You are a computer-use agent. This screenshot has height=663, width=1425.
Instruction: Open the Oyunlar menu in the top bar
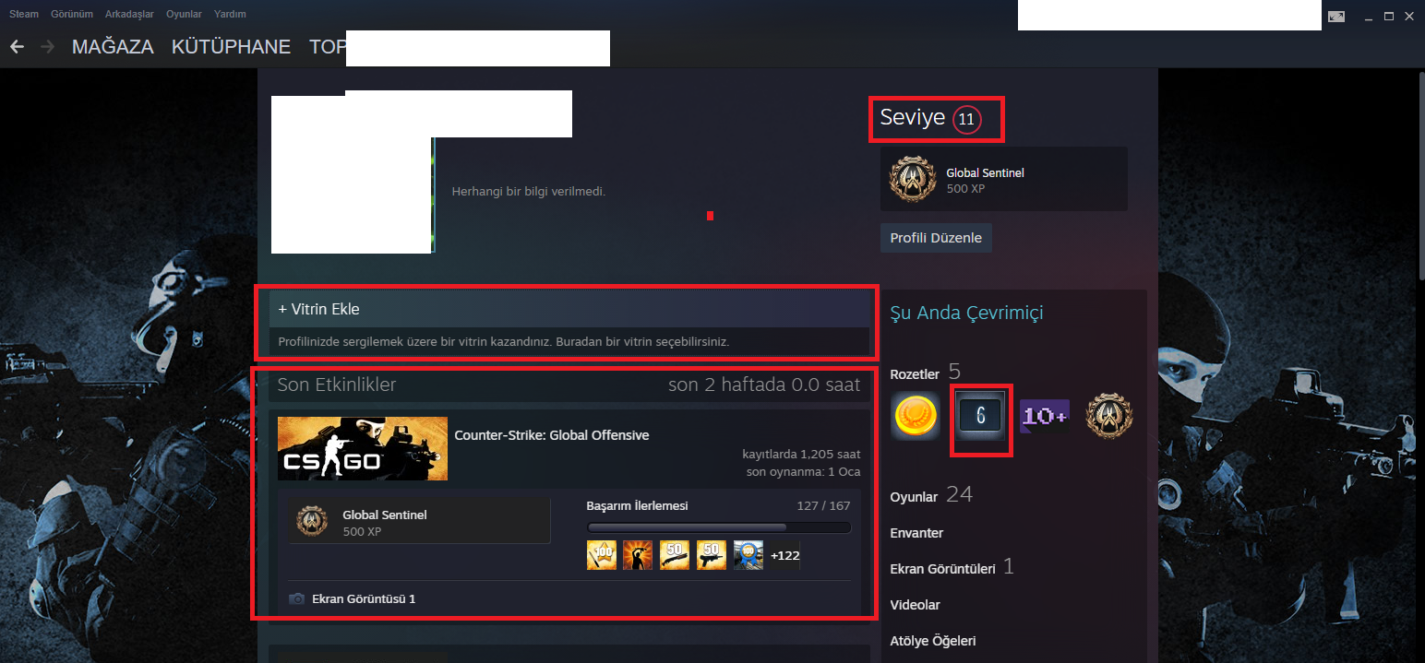point(184,13)
